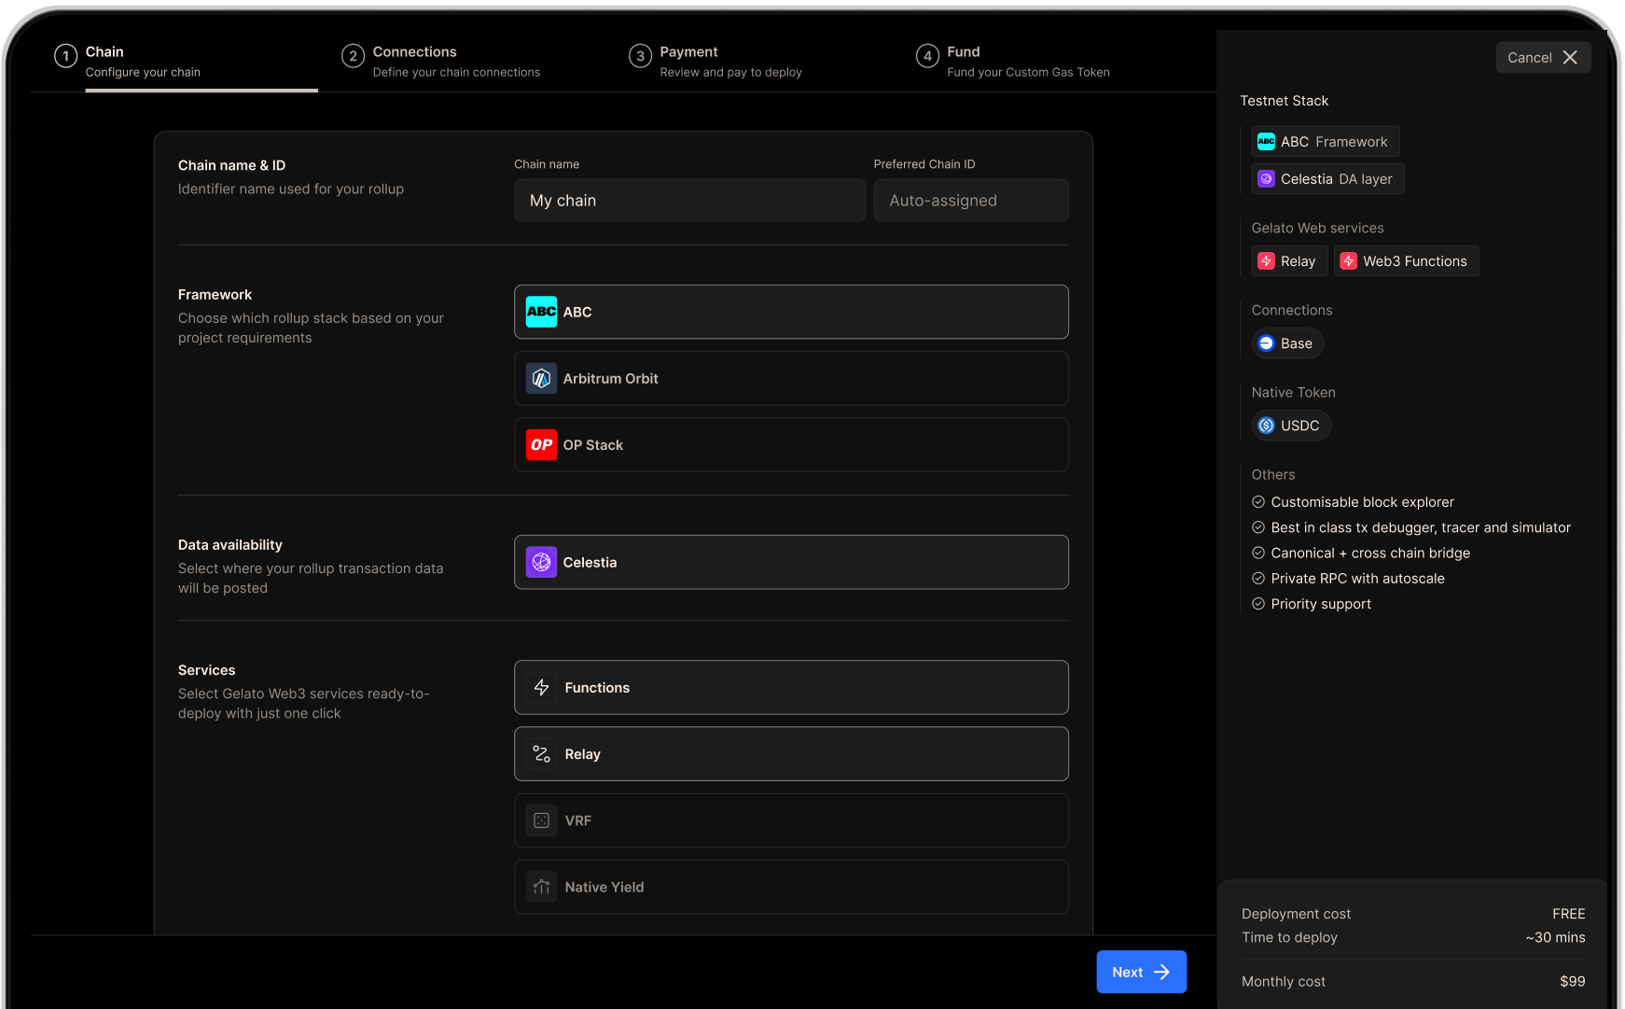This screenshot has width=1625, height=1009.
Task: Open step 4 Fund tab
Action: click(1013, 62)
